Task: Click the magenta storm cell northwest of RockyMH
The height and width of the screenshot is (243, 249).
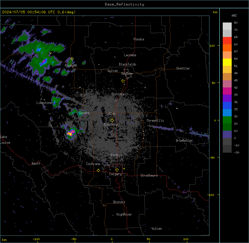Action: 44,62
